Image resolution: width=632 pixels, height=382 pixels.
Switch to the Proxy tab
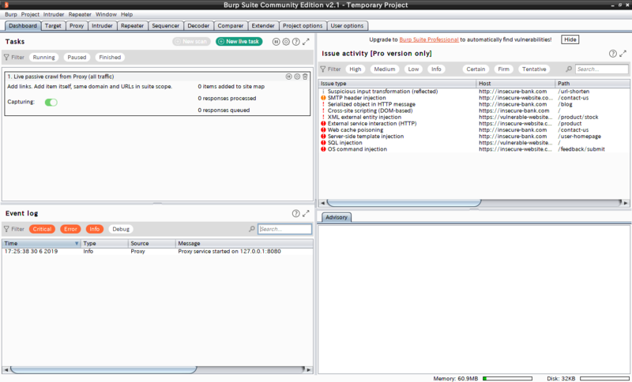click(x=76, y=26)
